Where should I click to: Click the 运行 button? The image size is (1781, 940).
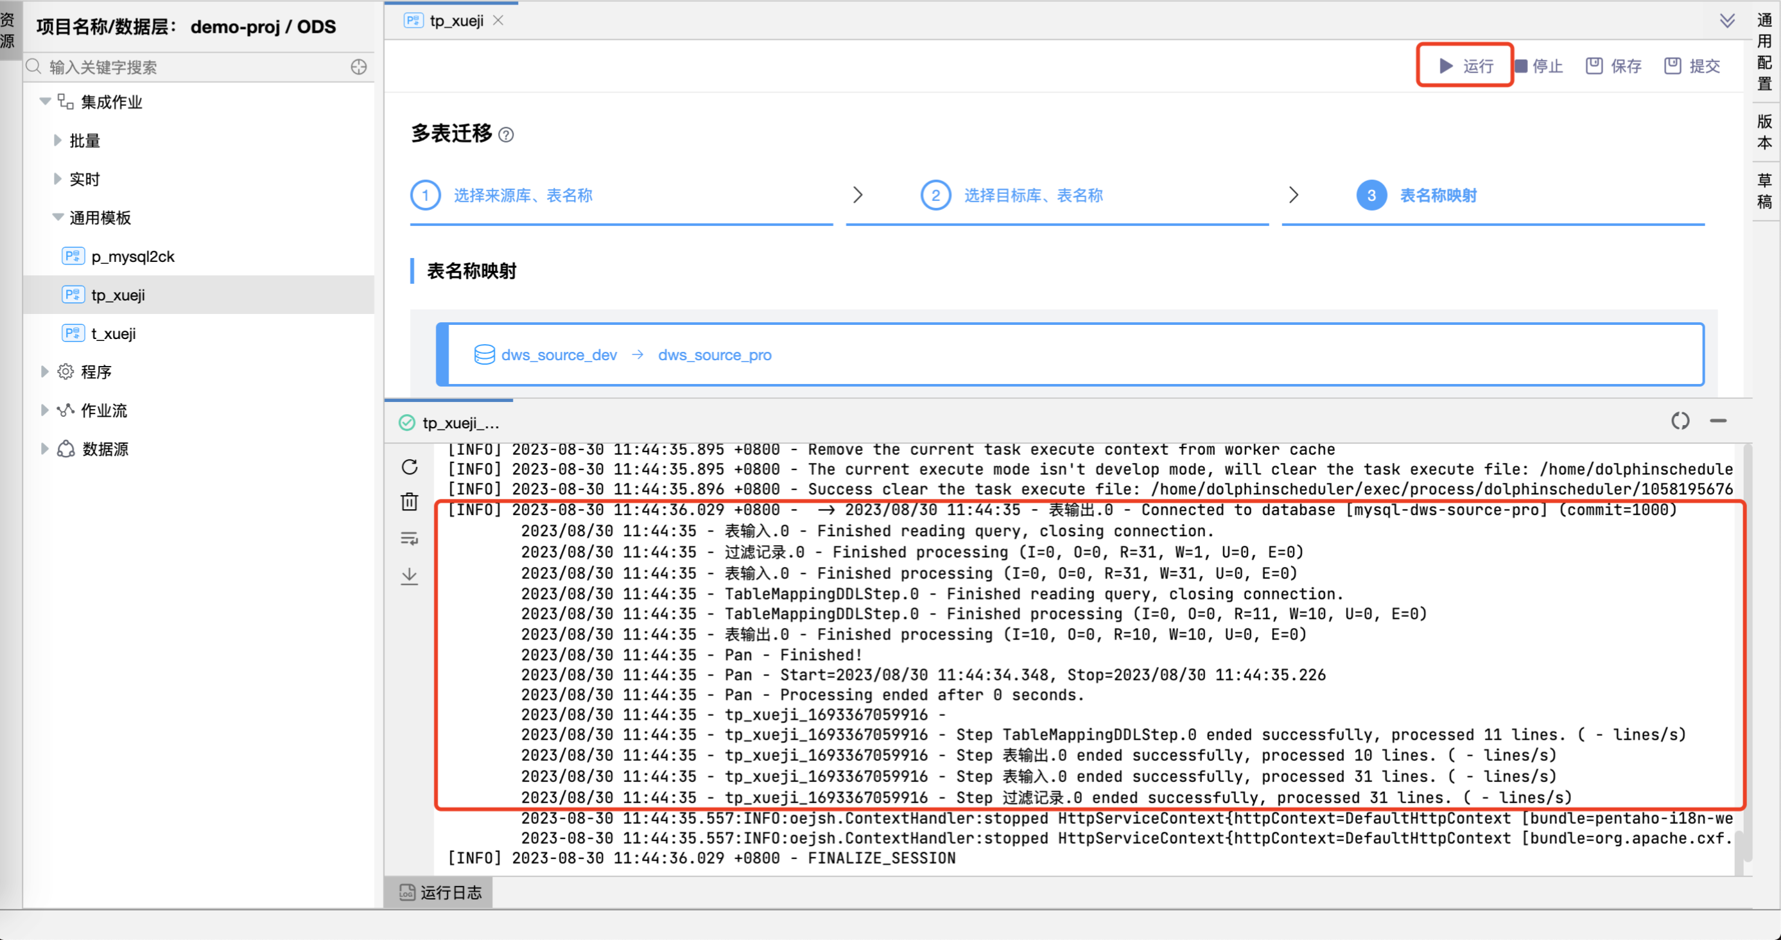click(1466, 65)
